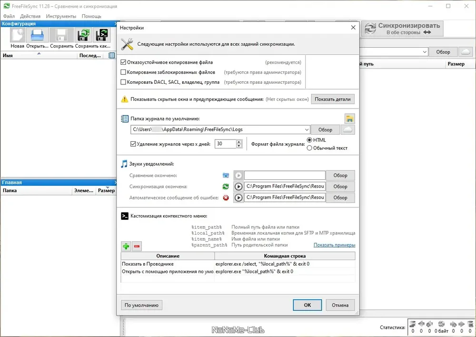Image resolution: width=476 pixels, height=337 pixels.
Task: Click the Синхронизация окончена sound path field
Action: [285, 187]
